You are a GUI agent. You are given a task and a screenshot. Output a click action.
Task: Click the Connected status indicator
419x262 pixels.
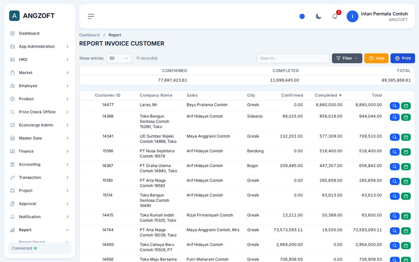pos(40,248)
